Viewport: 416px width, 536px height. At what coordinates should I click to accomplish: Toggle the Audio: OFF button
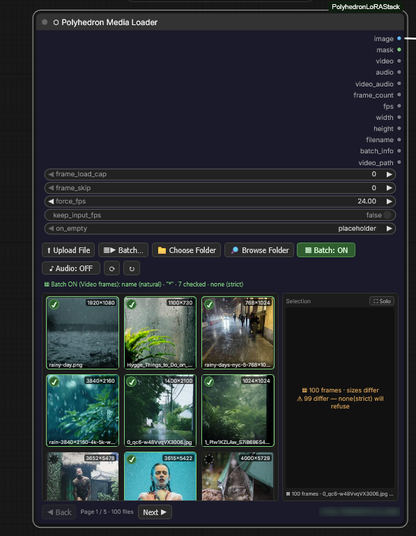(71, 268)
